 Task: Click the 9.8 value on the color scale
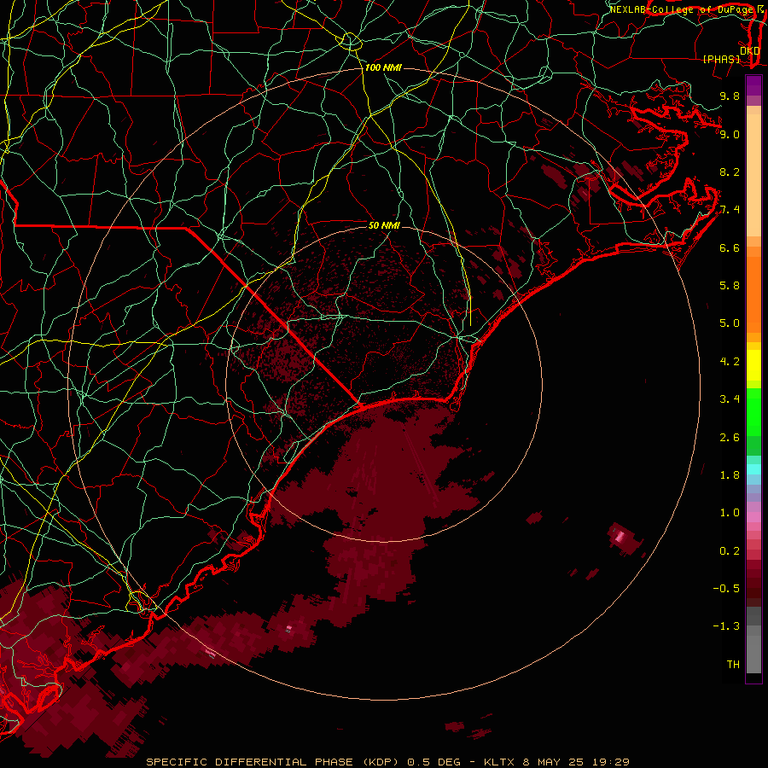click(730, 96)
